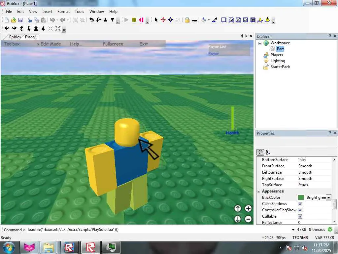
Task: Select the arrow pointer tool
Action: tap(156, 20)
